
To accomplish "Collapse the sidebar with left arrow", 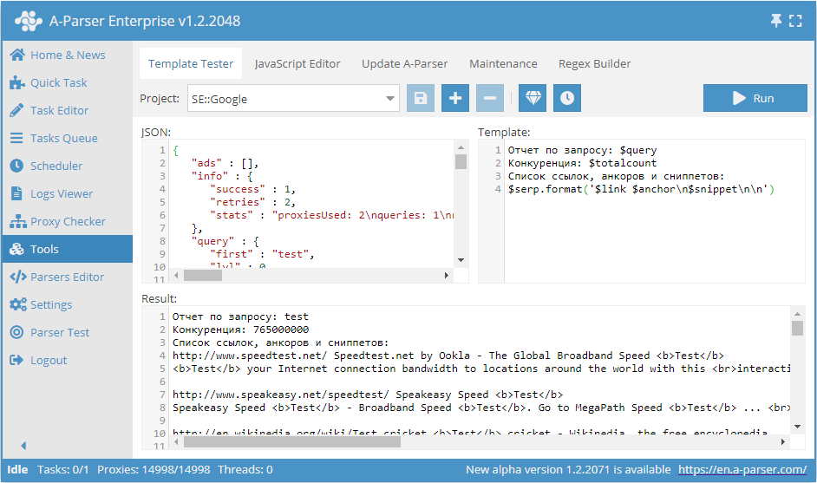I will tap(23, 446).
